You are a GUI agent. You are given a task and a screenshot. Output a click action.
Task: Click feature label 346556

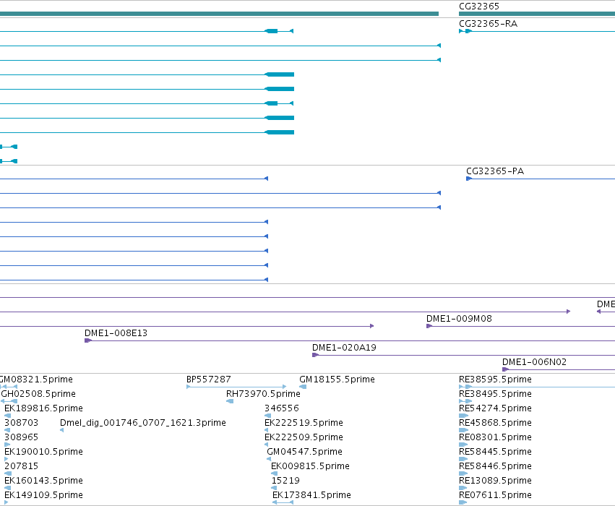coord(282,408)
